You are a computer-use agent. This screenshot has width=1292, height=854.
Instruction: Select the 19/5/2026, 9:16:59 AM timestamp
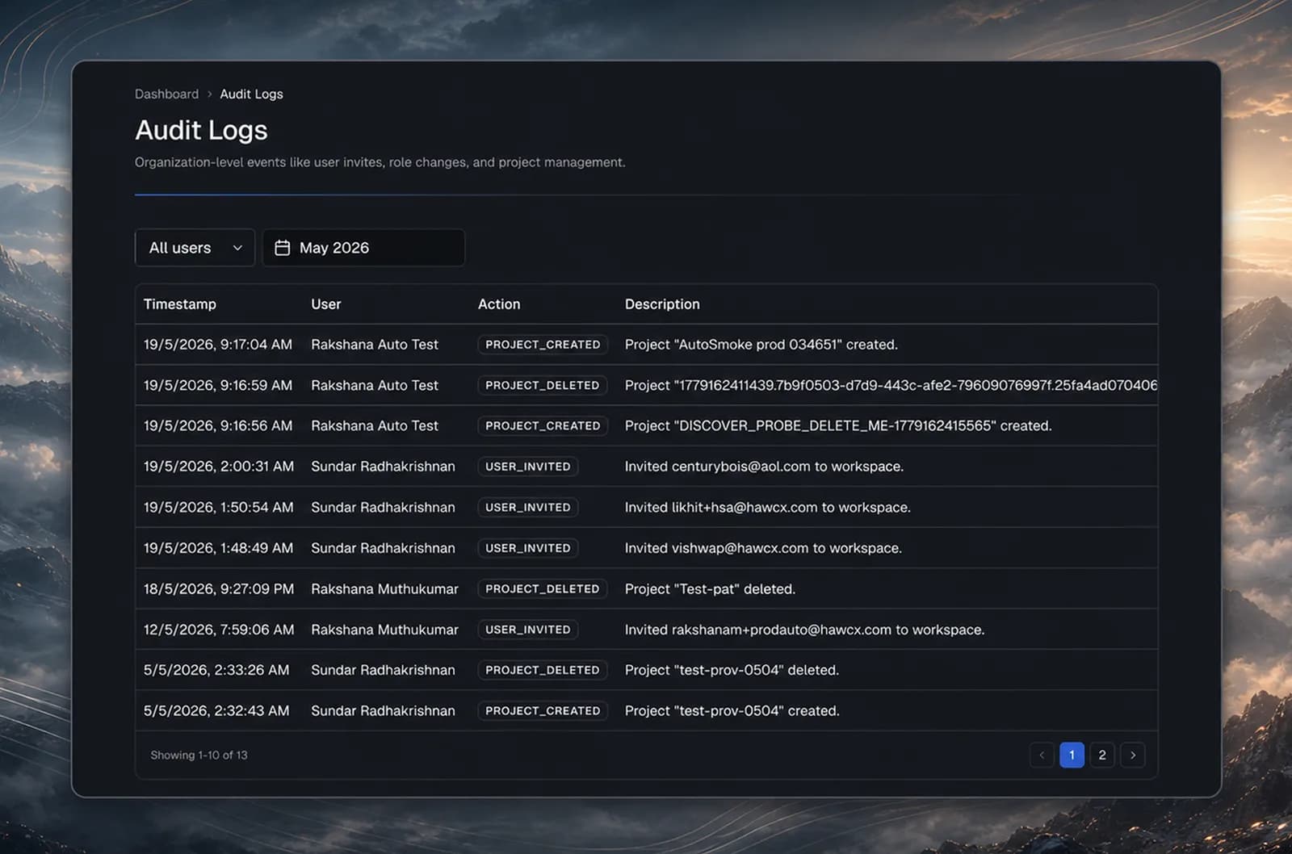point(218,385)
